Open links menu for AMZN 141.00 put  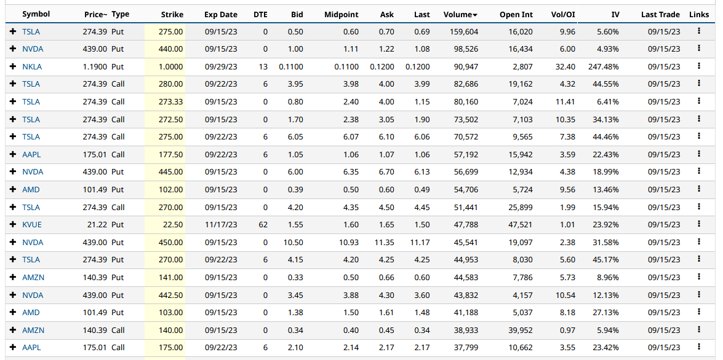(699, 278)
